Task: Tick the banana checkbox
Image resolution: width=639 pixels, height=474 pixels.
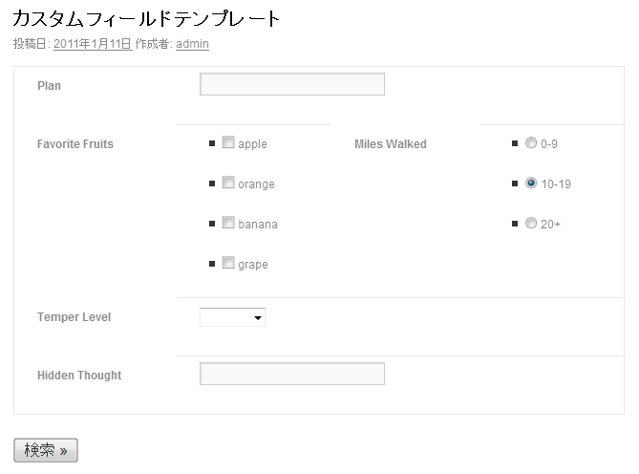Action: (x=228, y=224)
